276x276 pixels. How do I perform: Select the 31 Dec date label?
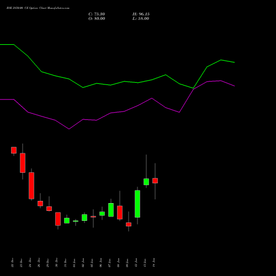click(x=65, y=263)
